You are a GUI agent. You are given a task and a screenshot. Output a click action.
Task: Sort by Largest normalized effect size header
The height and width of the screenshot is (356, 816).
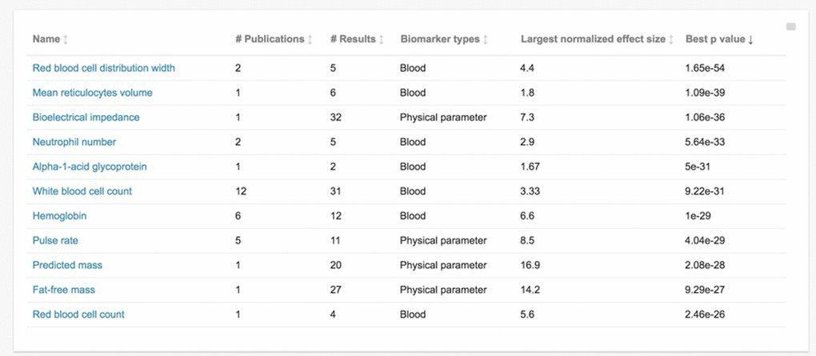click(592, 40)
